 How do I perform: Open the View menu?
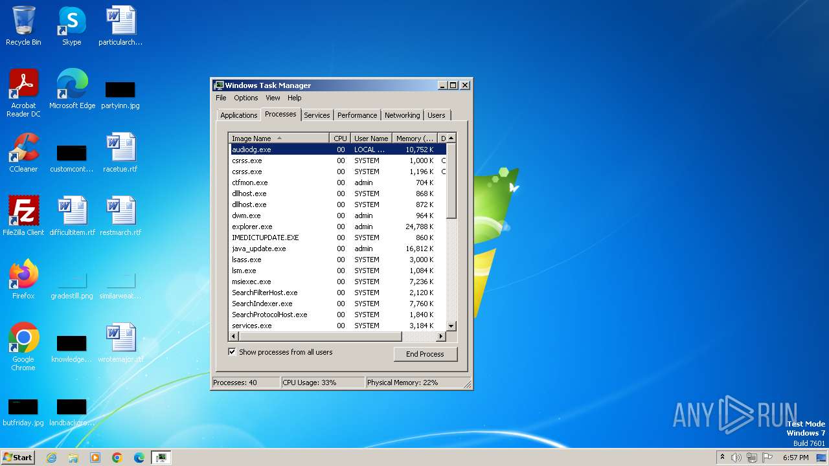[273, 98]
